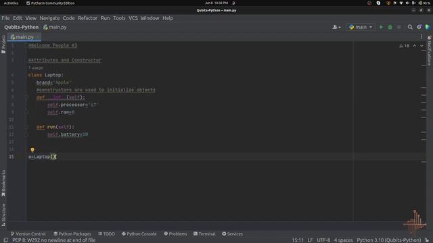This screenshot has width=433, height=243.
Task: Start debugging with the bug icon
Action: [x=390, y=27]
